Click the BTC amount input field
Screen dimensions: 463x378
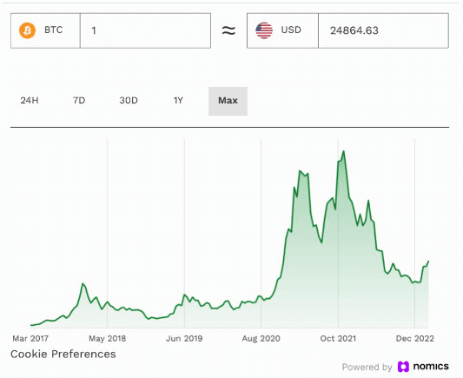(x=145, y=30)
